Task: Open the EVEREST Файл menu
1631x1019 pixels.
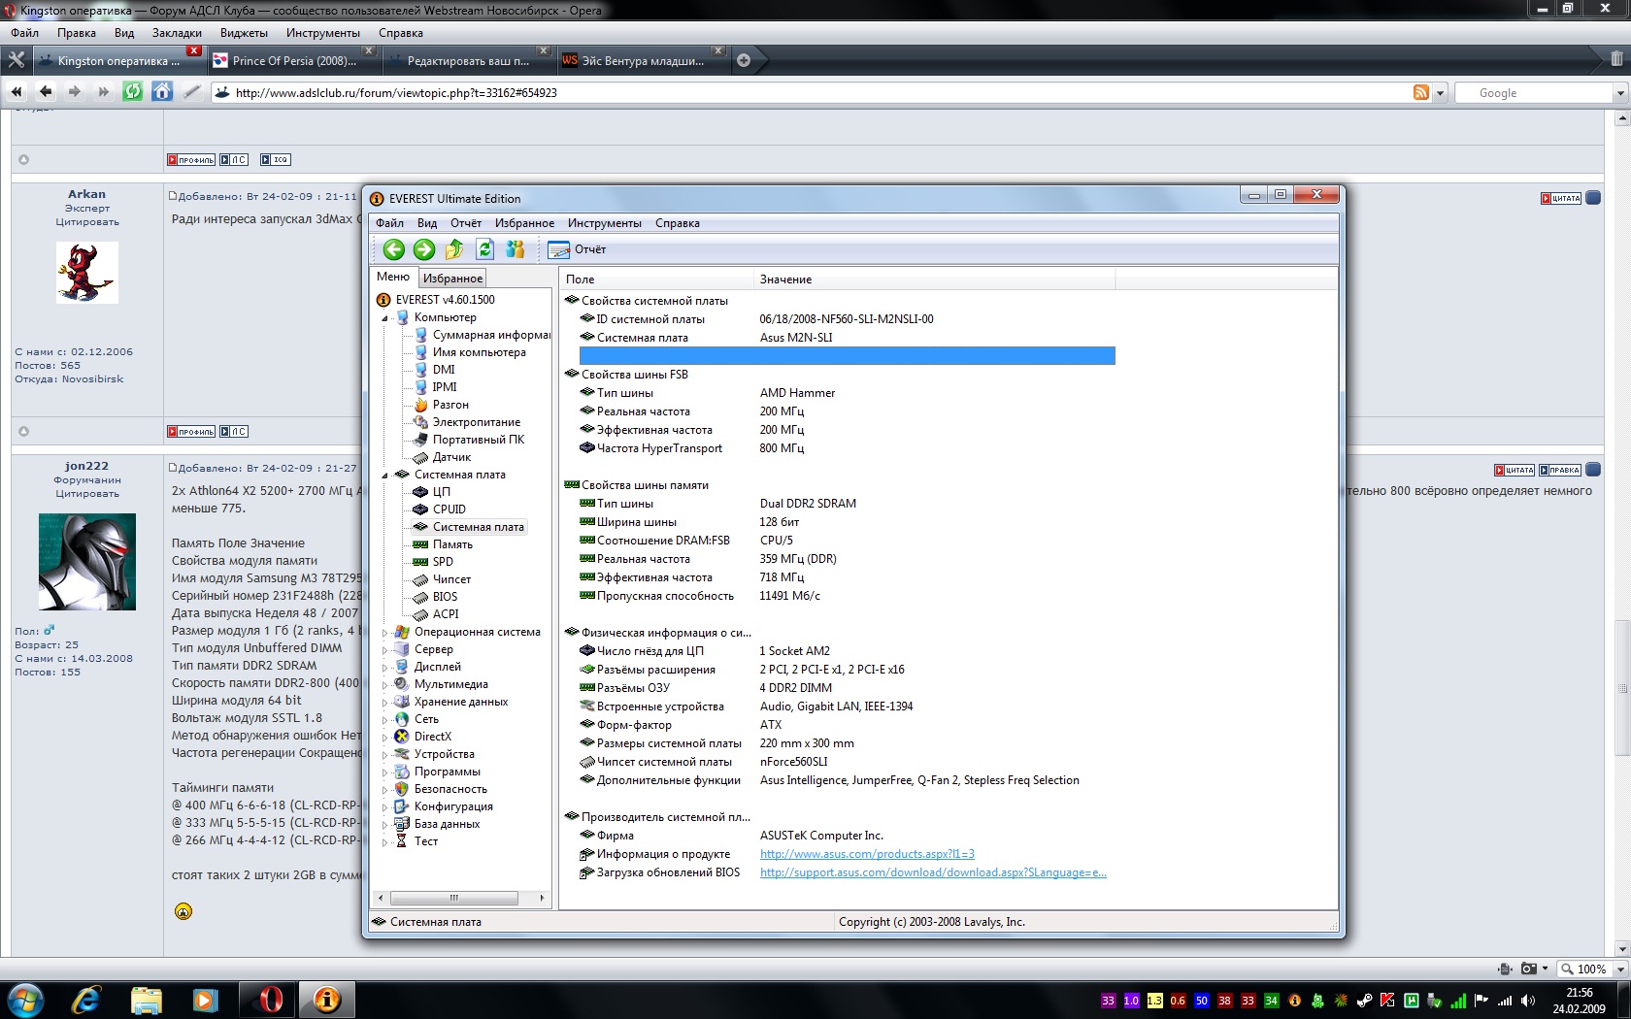Action: pyautogui.click(x=389, y=223)
